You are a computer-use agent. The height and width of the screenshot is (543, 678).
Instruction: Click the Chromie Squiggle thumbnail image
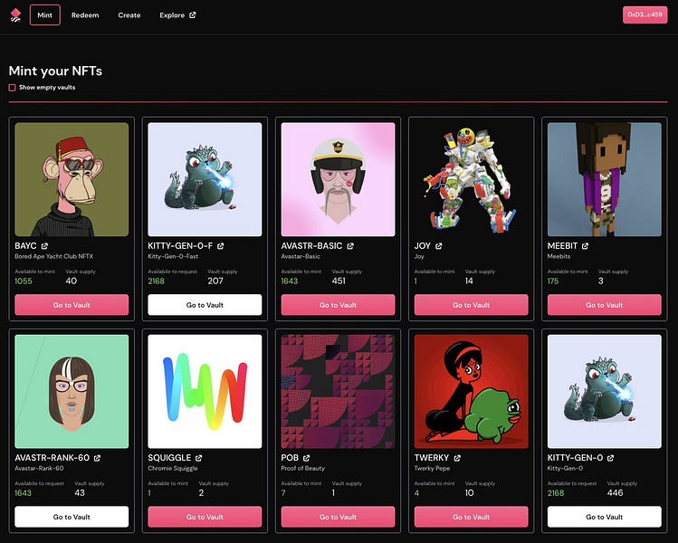tap(205, 391)
